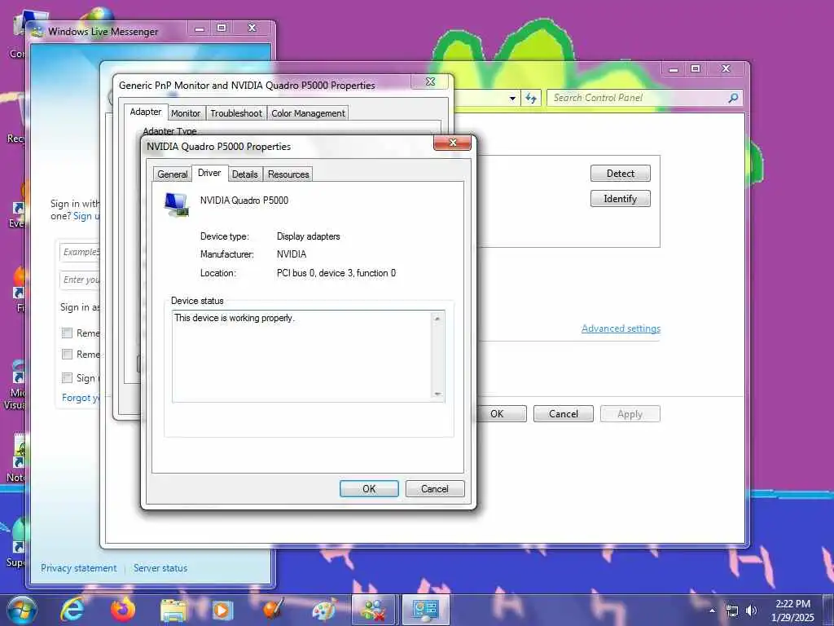Open the Details tab
The height and width of the screenshot is (626, 834).
[x=244, y=174]
